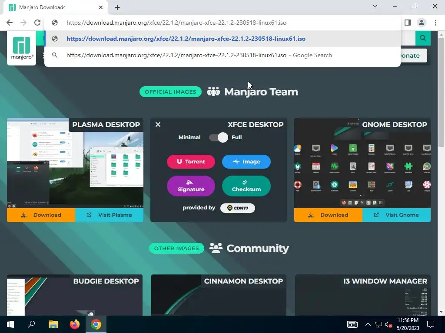This screenshot has width=445, height=333.
Task: Click the green Checksum button
Action: 246,186
